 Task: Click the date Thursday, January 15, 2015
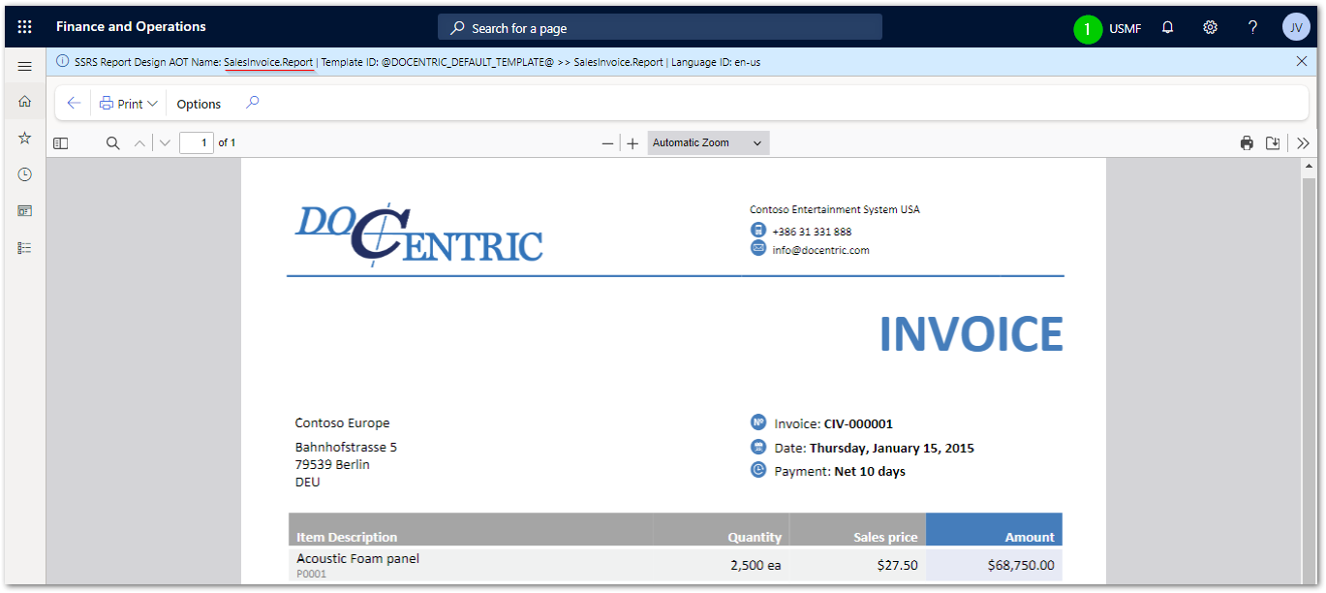pos(892,449)
